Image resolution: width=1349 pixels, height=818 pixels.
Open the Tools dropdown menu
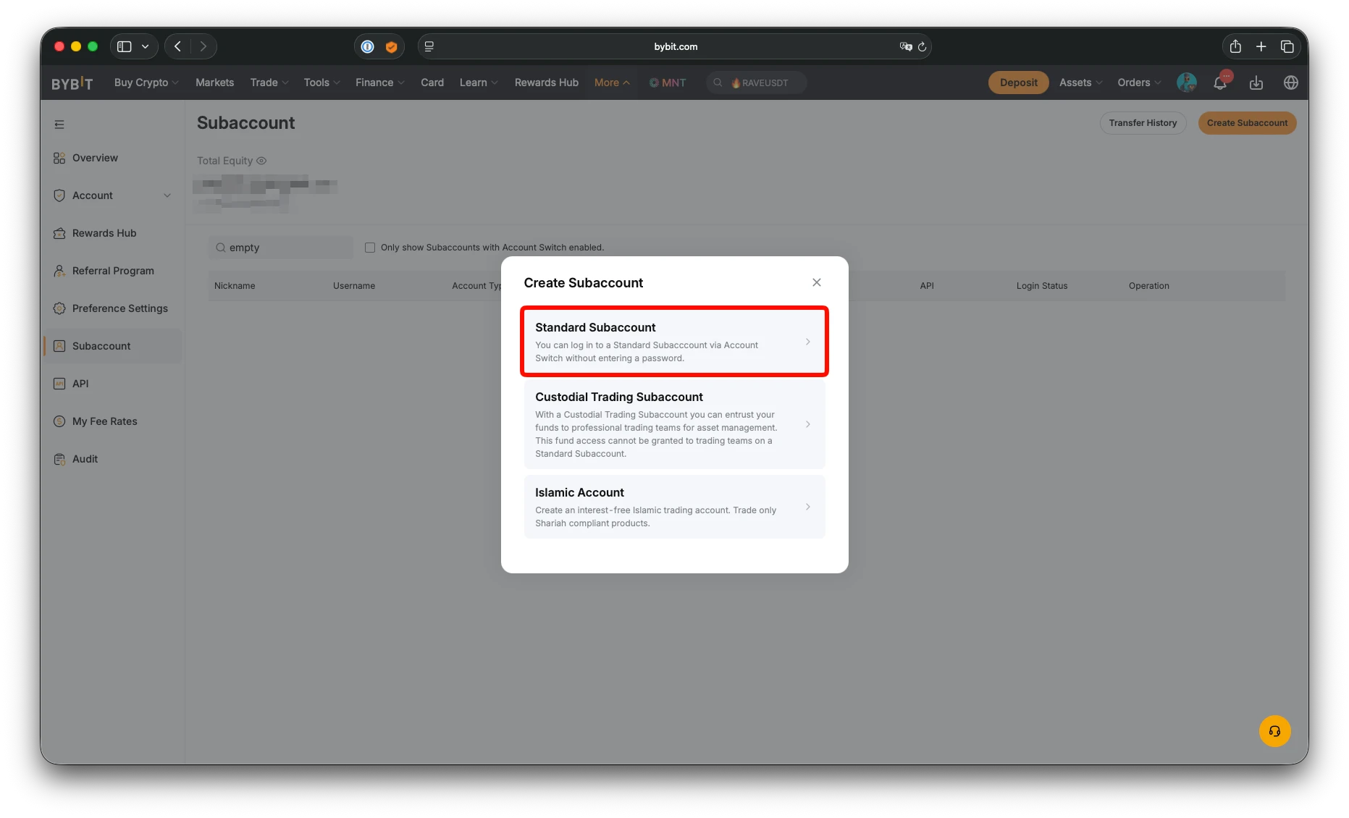(322, 83)
